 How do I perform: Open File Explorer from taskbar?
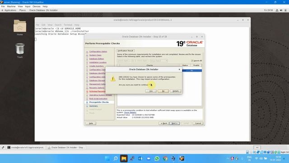(x=124, y=158)
